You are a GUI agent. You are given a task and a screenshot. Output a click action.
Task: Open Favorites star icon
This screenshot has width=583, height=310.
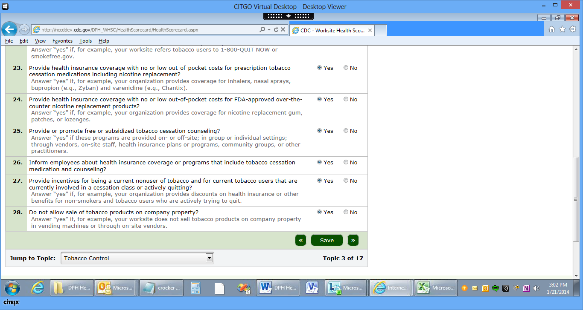(562, 29)
